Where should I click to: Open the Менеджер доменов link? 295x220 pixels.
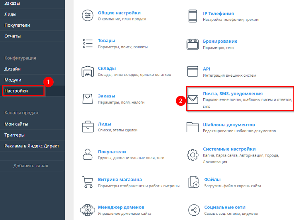[x=121, y=207]
